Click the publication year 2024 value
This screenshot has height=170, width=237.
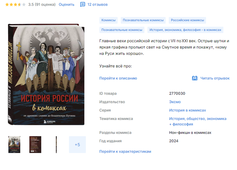click(x=174, y=141)
